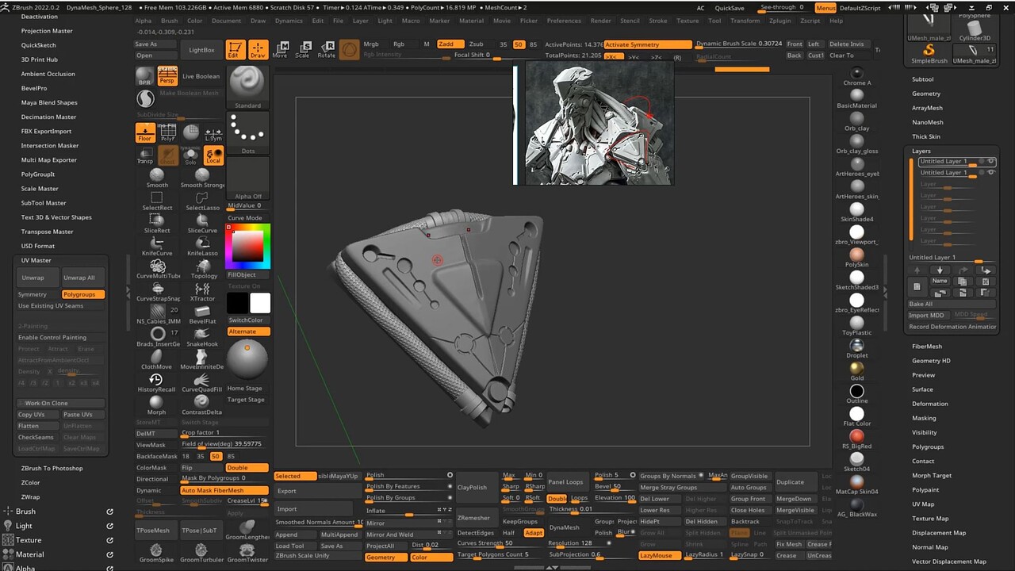Pick the SliceCurve brush

[202, 224]
